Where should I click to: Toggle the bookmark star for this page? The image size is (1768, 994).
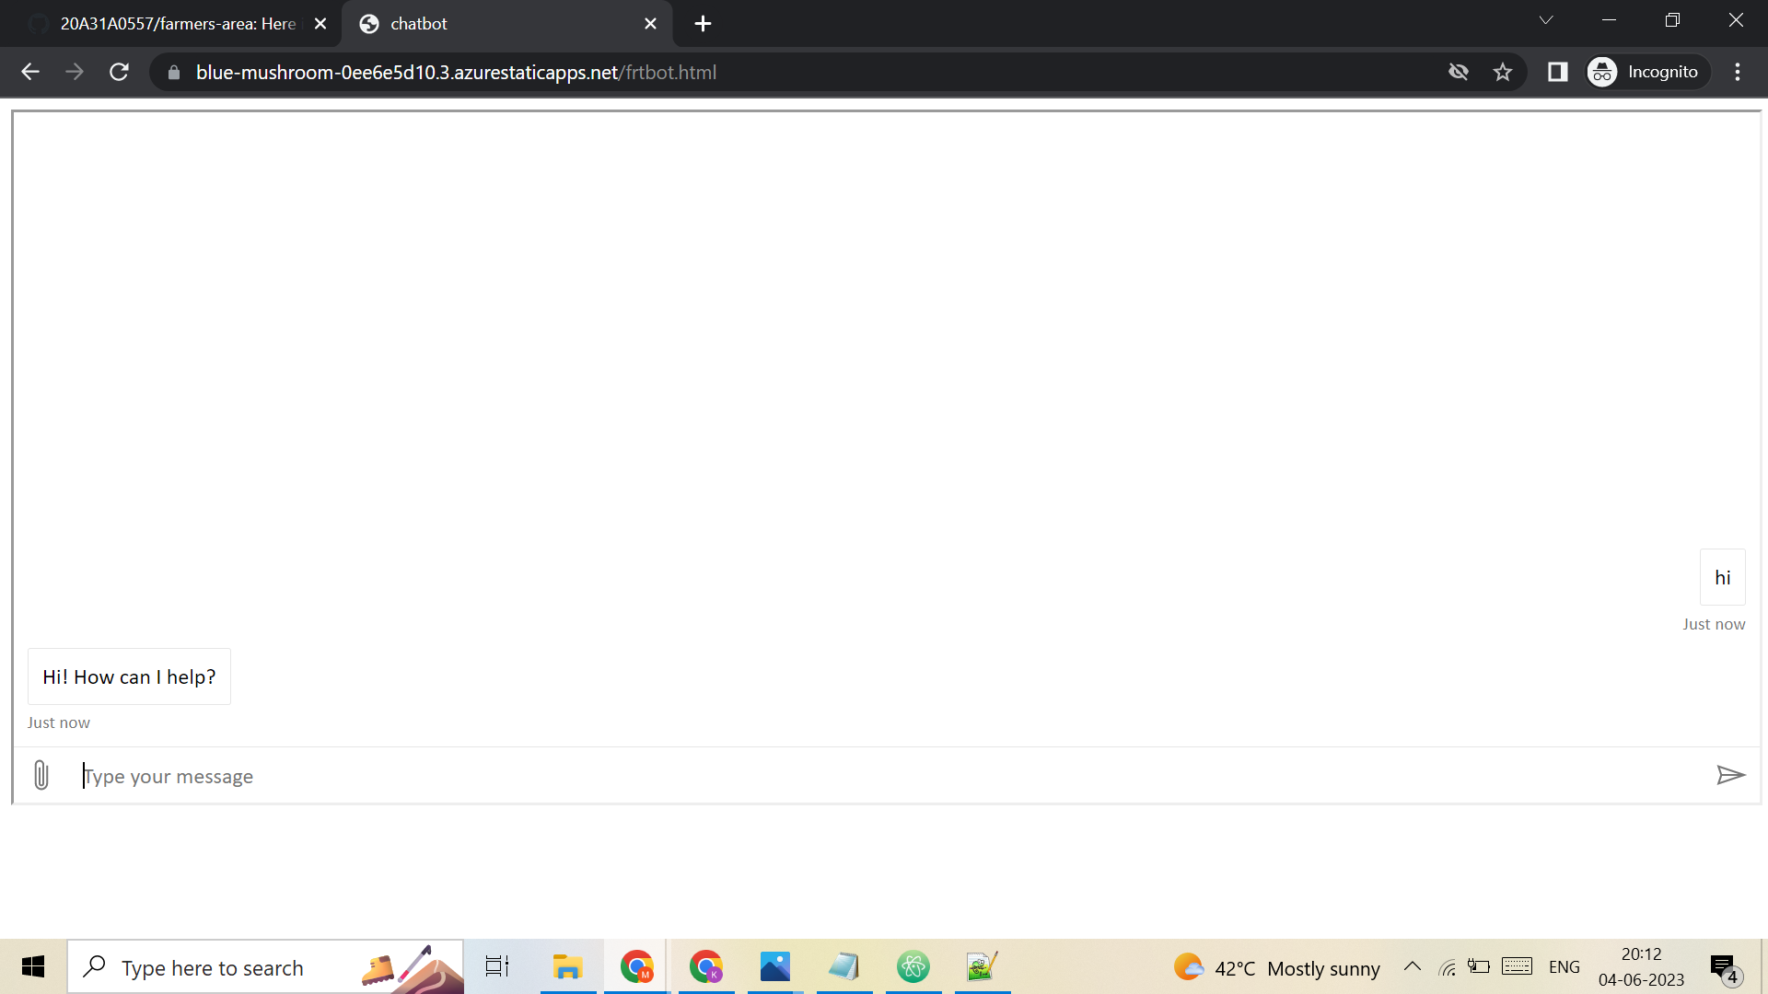[1503, 72]
